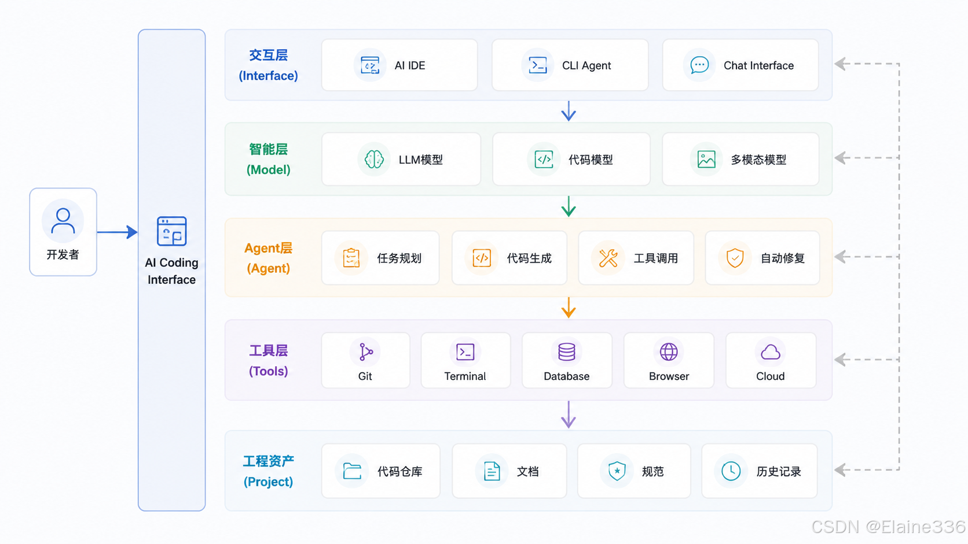Click the 任务规划 clipboard icon
968x544 pixels.
click(x=351, y=258)
